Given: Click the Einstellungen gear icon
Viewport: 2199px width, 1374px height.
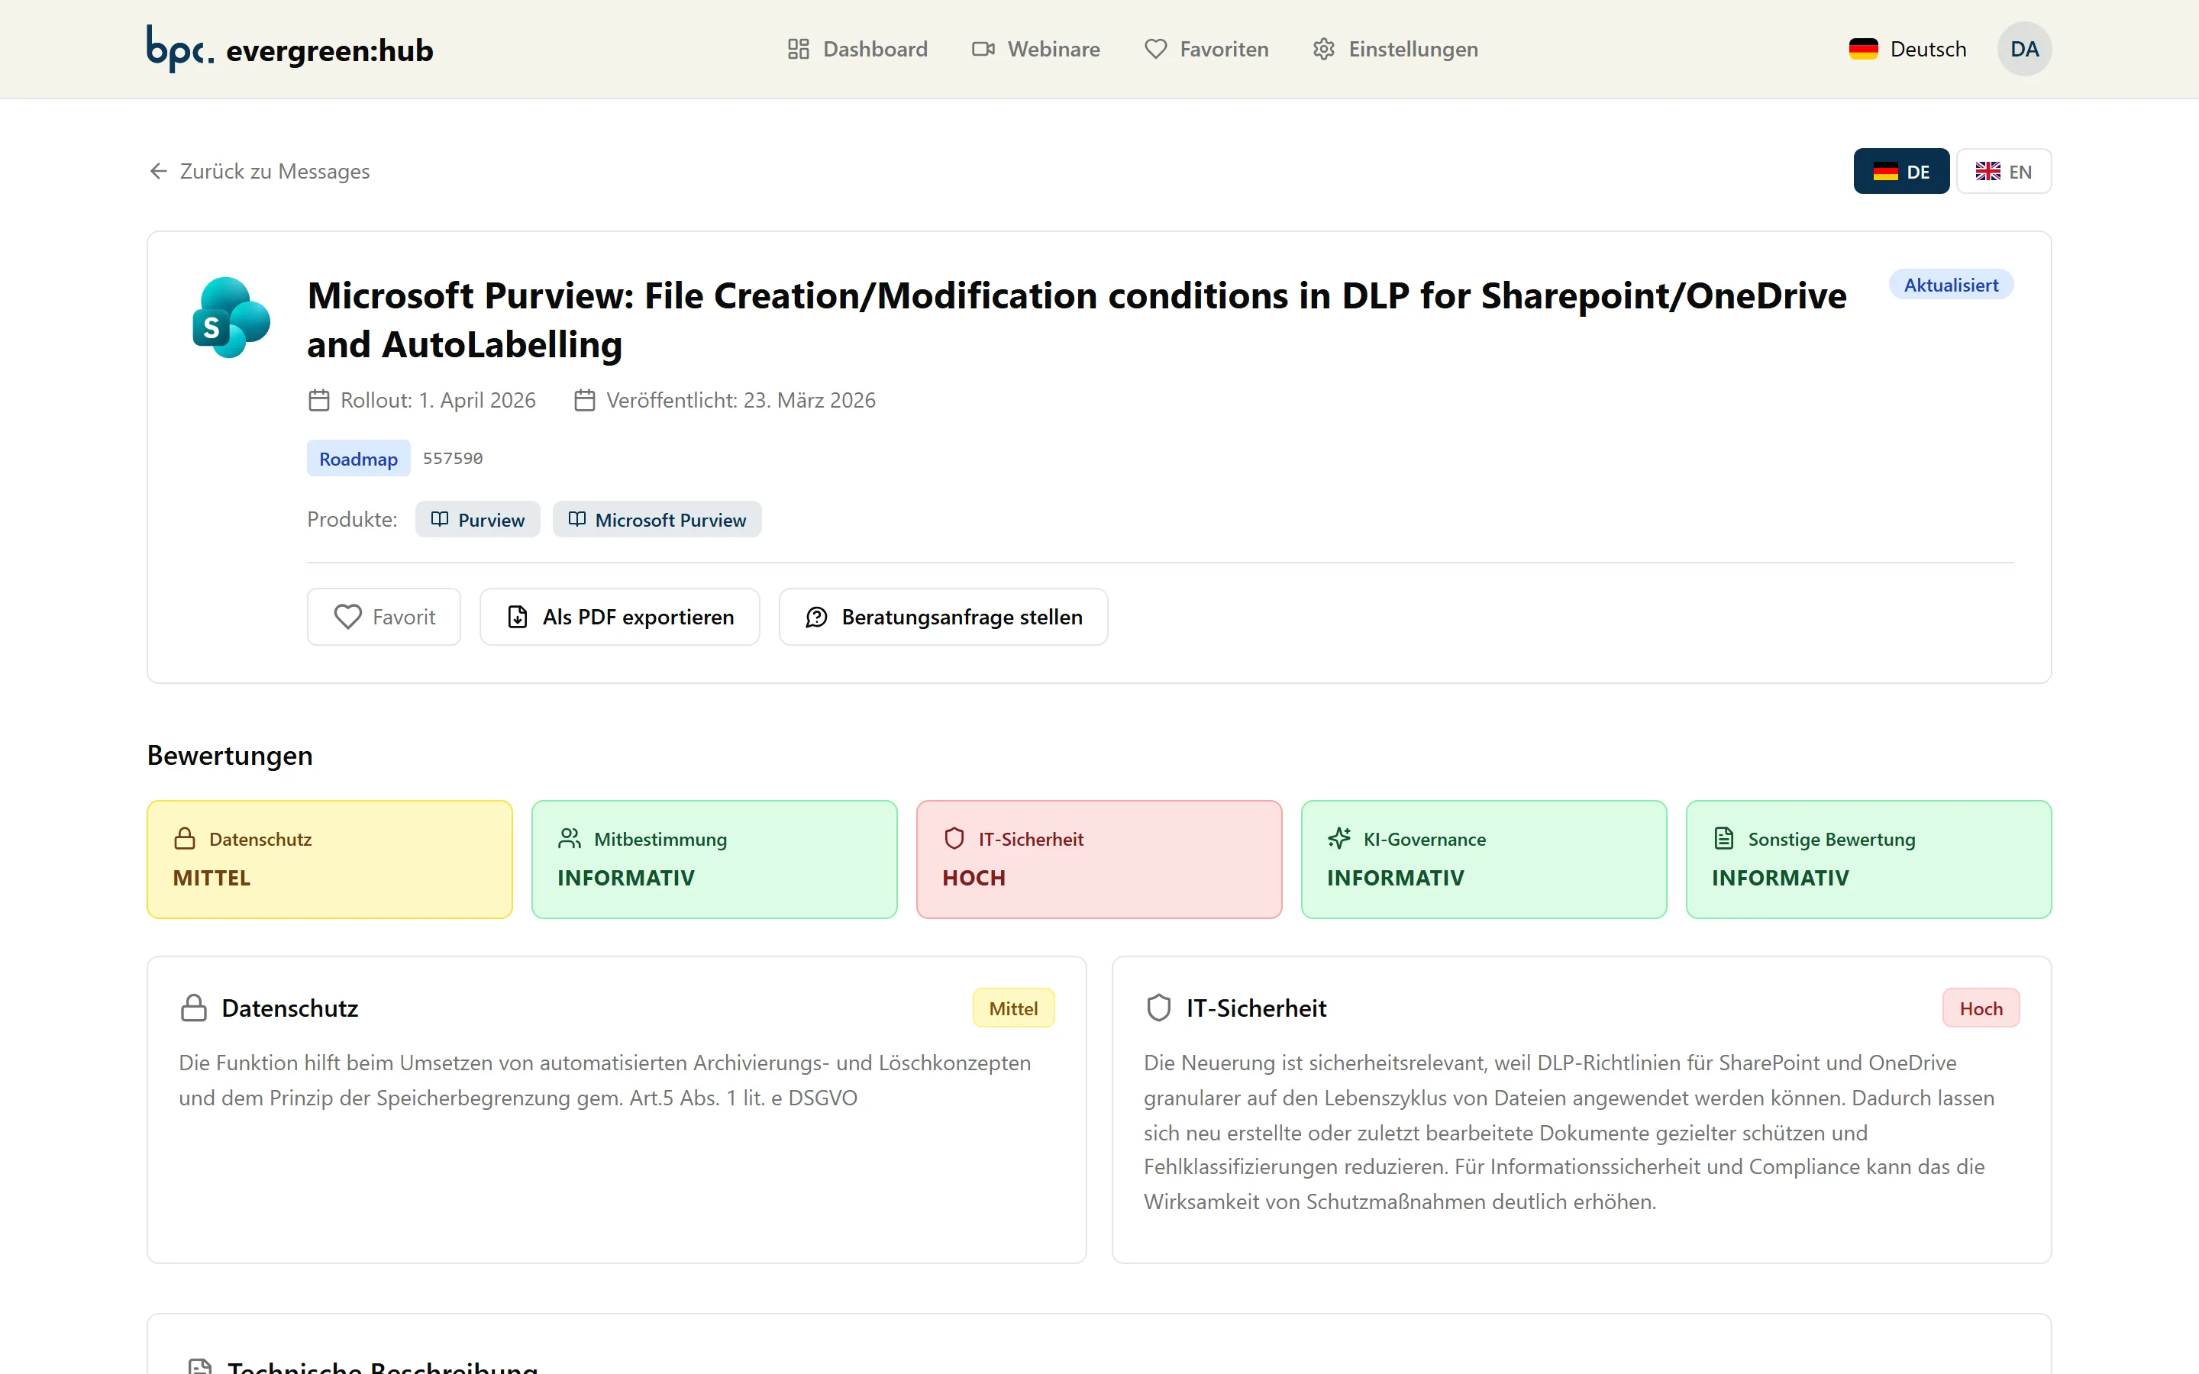Looking at the screenshot, I should click(1324, 49).
